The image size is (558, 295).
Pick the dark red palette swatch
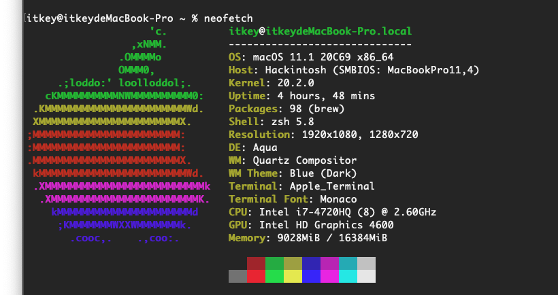tap(257, 263)
